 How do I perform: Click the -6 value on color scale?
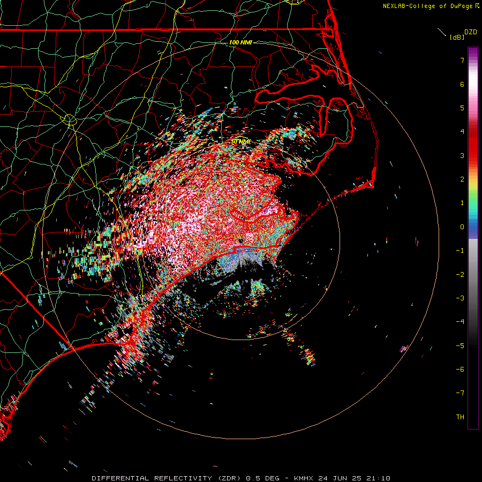[460, 370]
